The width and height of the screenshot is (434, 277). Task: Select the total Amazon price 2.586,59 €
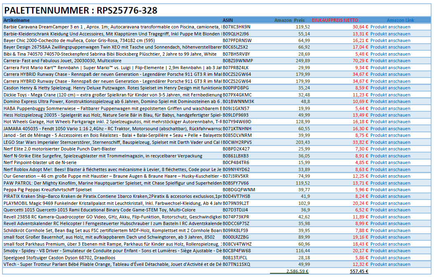(x=297, y=271)
